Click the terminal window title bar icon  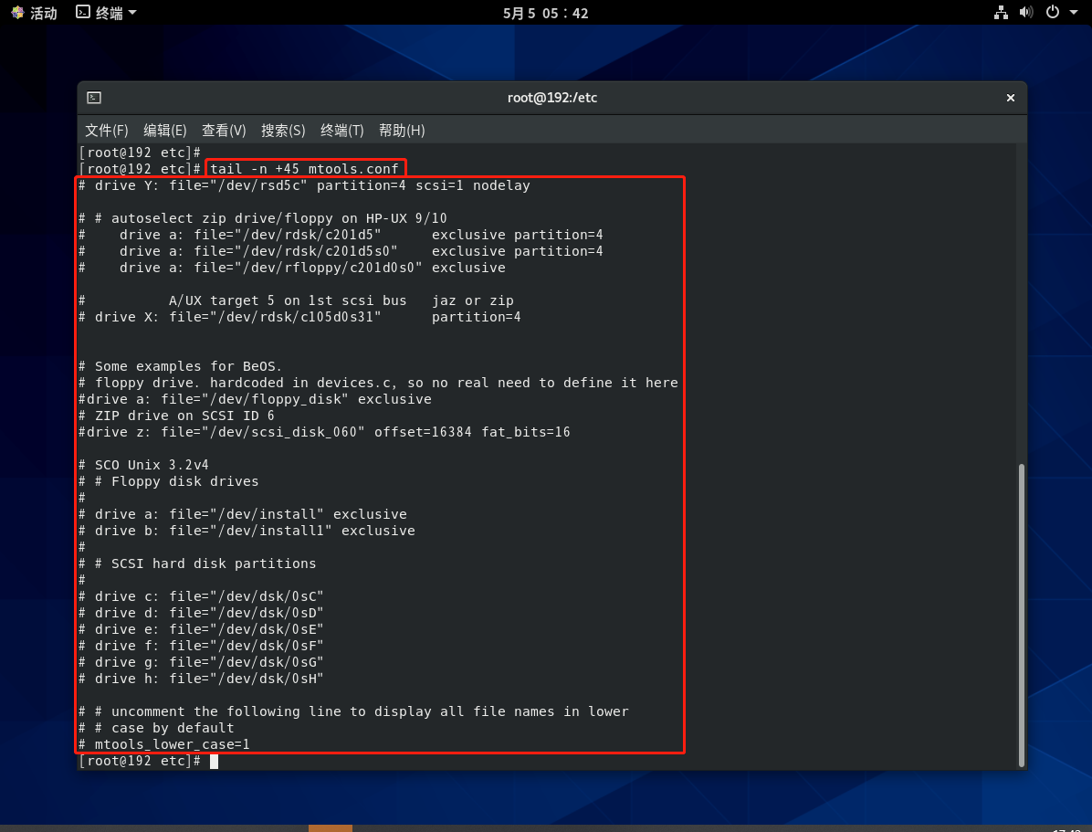click(94, 98)
